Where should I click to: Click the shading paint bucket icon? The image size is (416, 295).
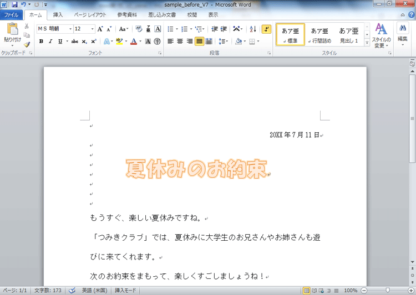pos(238,42)
